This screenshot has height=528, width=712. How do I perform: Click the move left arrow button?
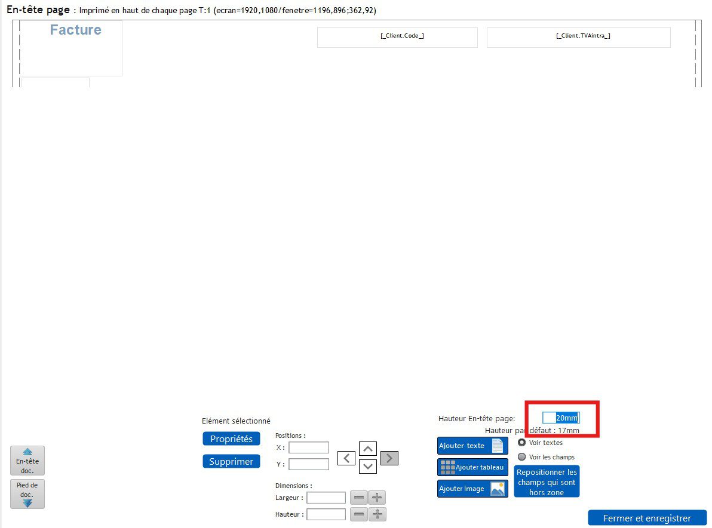[x=346, y=458]
